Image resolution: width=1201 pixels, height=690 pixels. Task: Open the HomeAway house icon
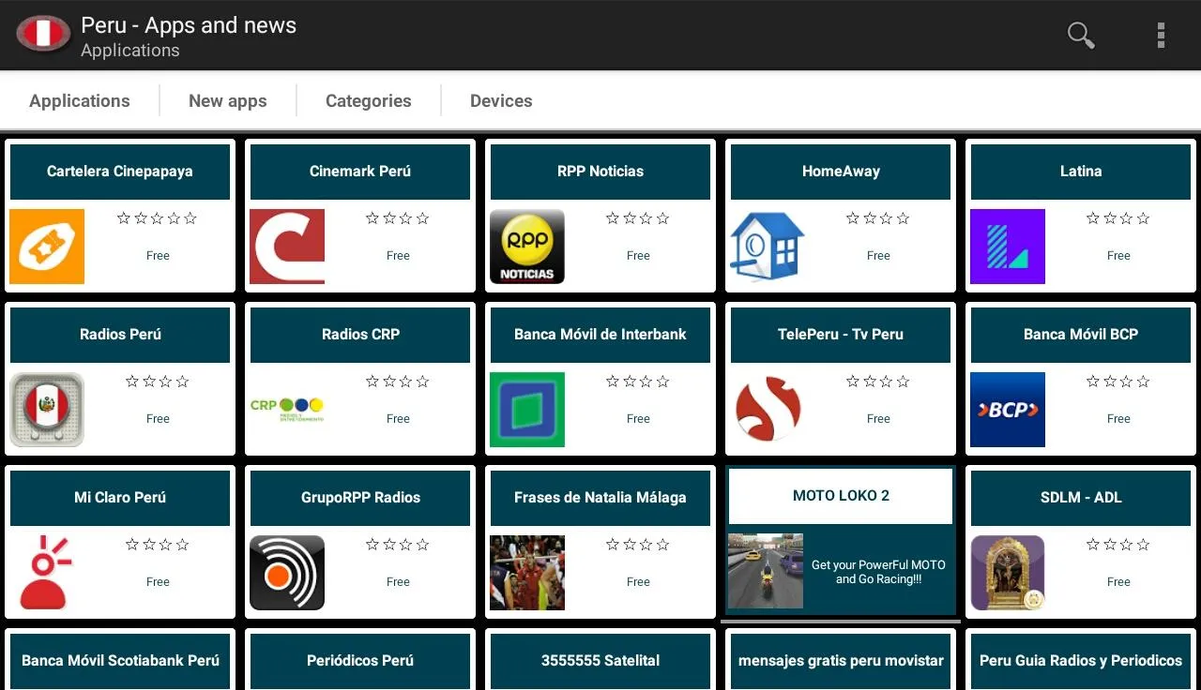(x=768, y=247)
